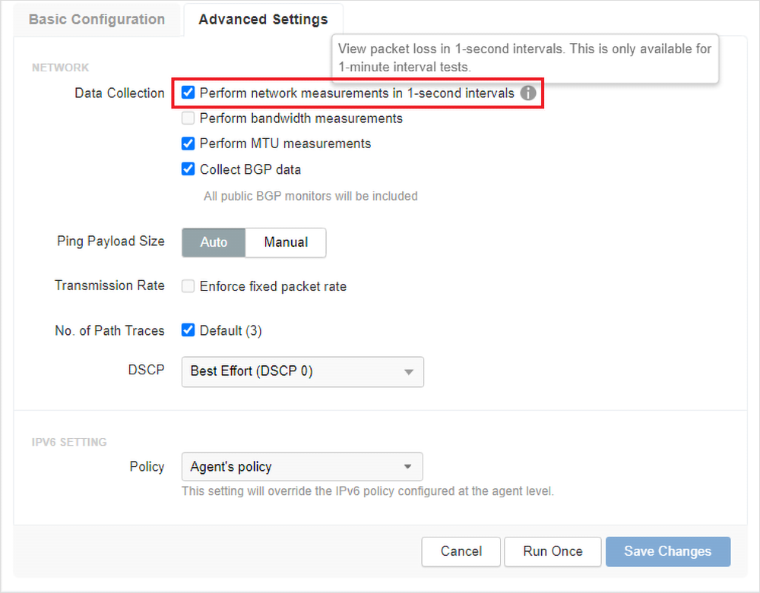Switch ping payload size to Manual
Image resolution: width=760 pixels, height=593 pixels.
click(286, 242)
